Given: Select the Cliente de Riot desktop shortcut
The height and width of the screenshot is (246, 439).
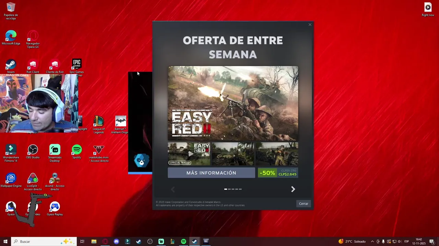Looking at the screenshot, I should [x=55, y=66].
